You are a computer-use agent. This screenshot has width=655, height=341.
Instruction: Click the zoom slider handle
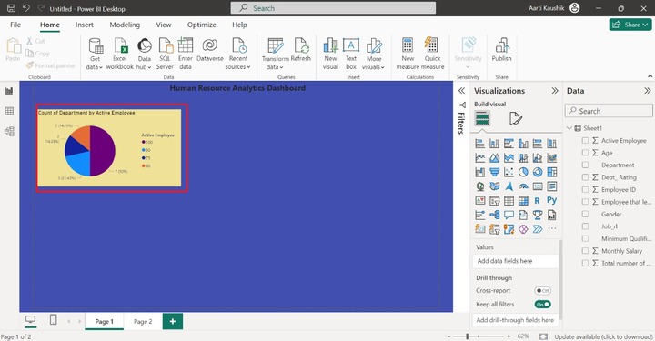(x=467, y=336)
